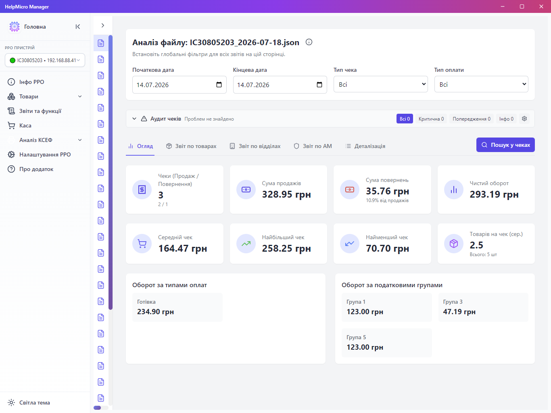Click the red banknote icon on Сума повернень
This screenshot has height=413, width=551.
pos(350,190)
